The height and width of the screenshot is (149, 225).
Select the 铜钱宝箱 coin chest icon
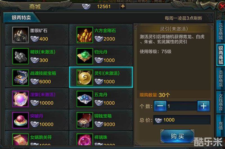[x=85, y=120]
